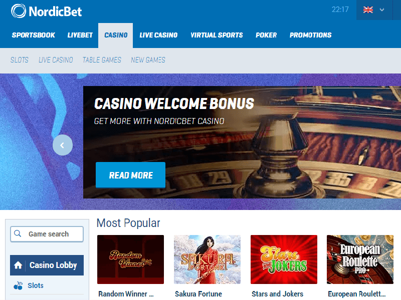Viewport: 401px width, 300px height.
Task: Select the Live Casino main tab
Action: coord(158,35)
